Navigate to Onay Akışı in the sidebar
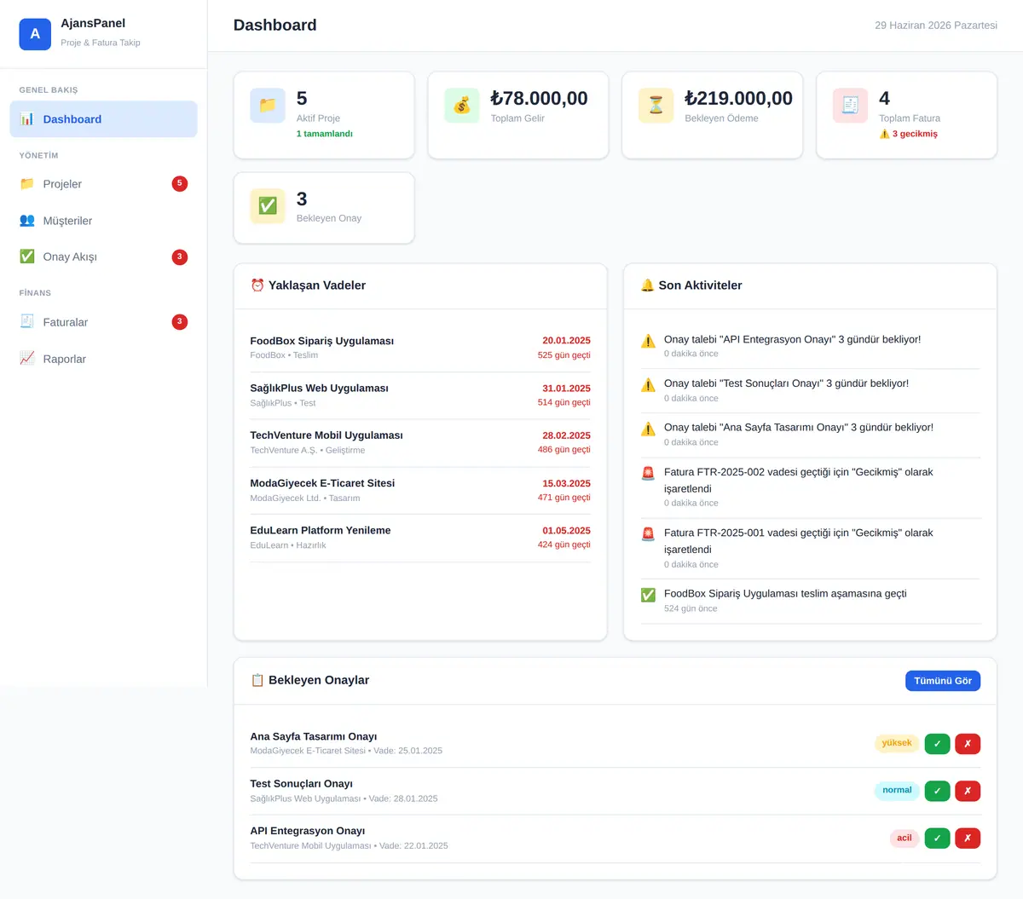Viewport: 1023px width, 899px height. (x=103, y=256)
